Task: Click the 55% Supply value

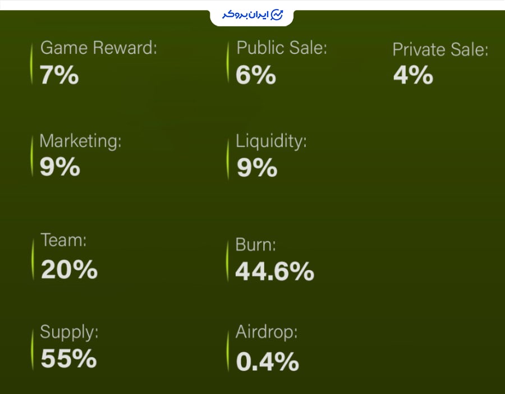Action: click(68, 359)
